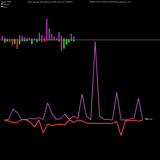This screenshot has width=160, height=160.
Task: Click the '(NHFL-9.35%-10-09-28-NCD) MunafaSutra.com' text
Action: click(110, 2)
